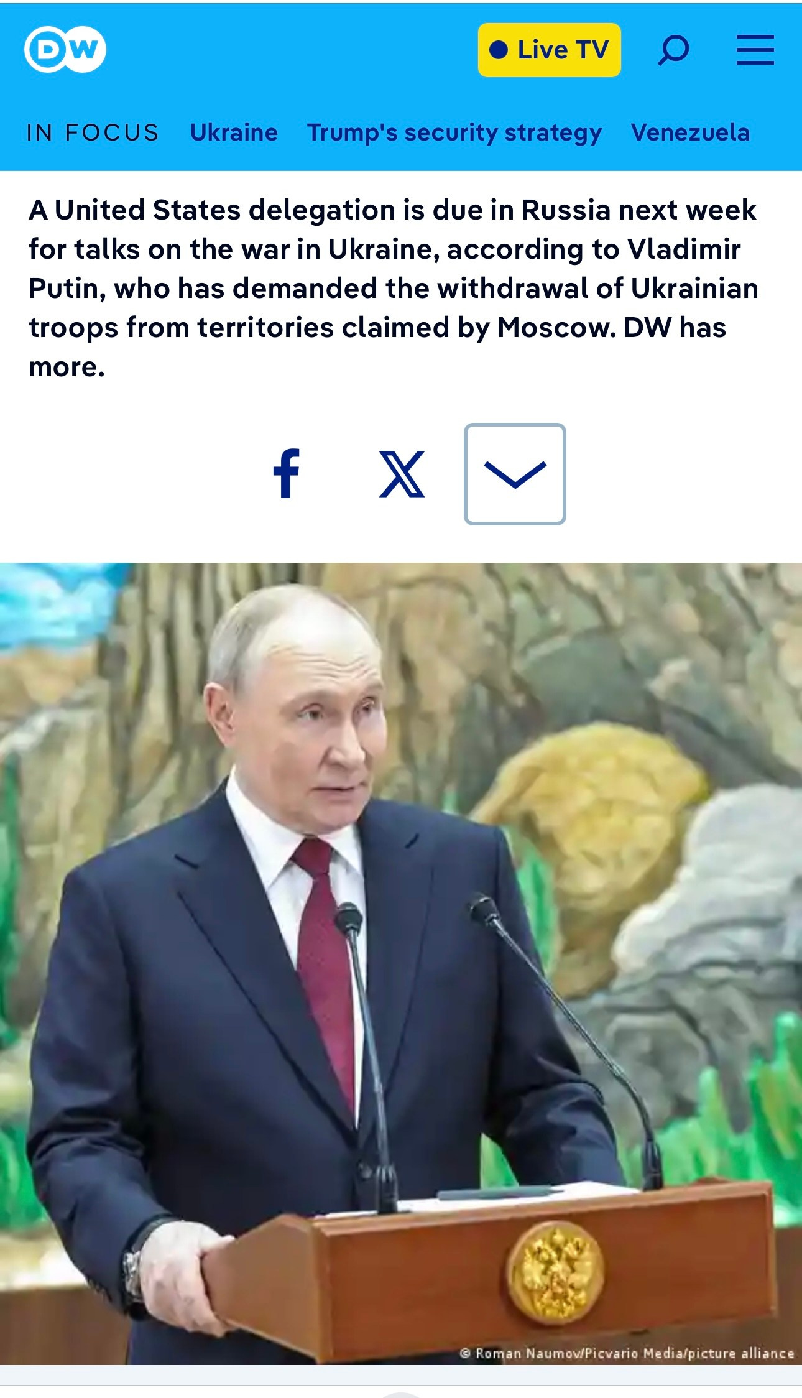Go to the DW logo homepage

65,50
